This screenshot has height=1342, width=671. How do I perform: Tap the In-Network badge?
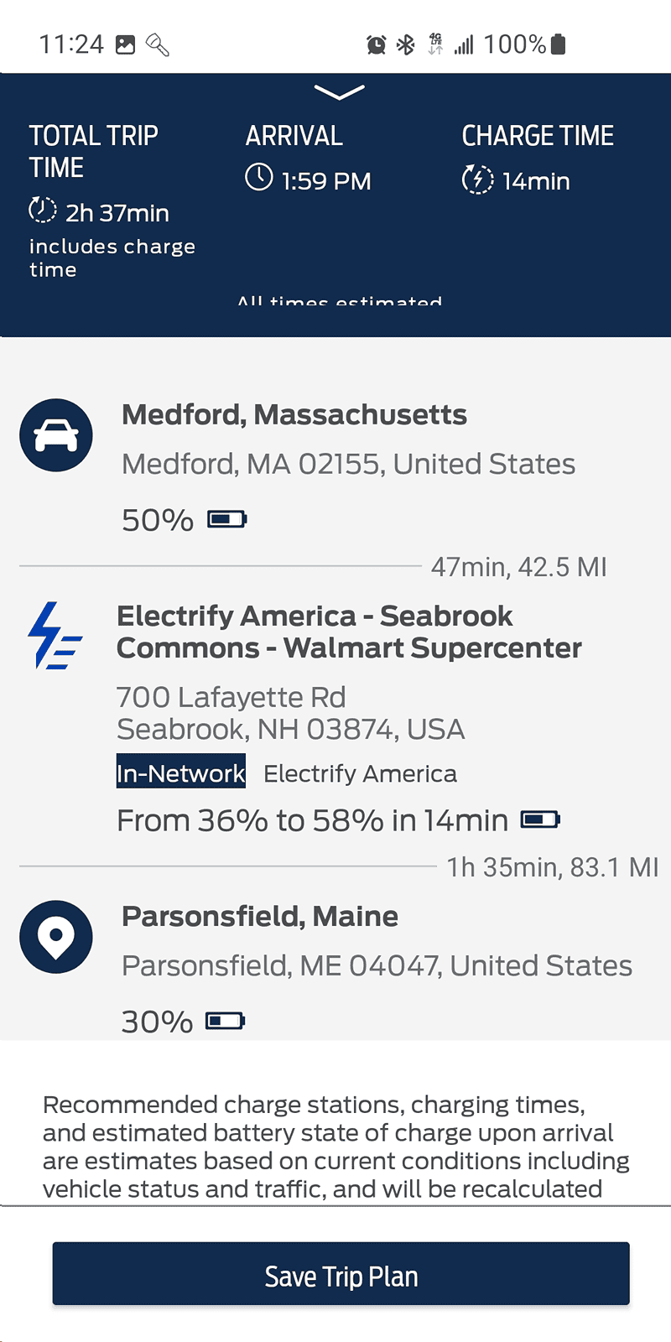(181, 772)
